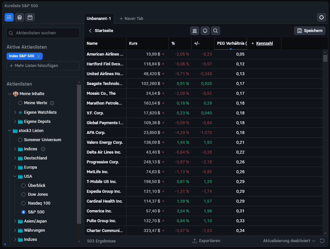Expand the Asien/Japan folder chevron
330x249 pixels.
tap(15, 221)
